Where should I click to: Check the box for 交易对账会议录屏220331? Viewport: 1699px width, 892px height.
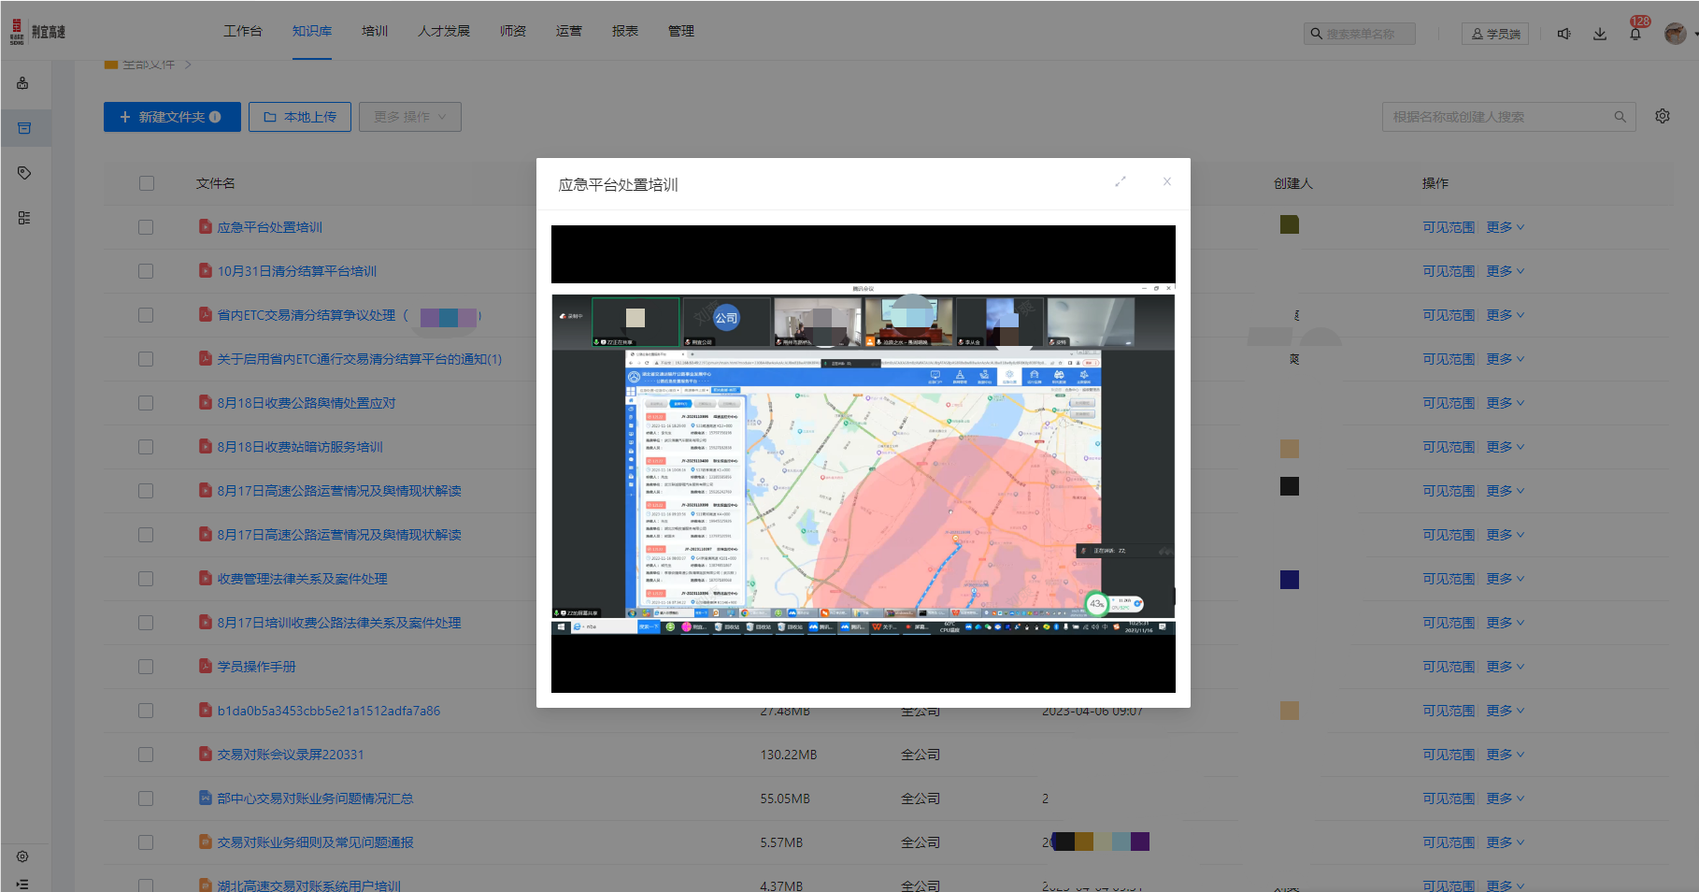146,755
